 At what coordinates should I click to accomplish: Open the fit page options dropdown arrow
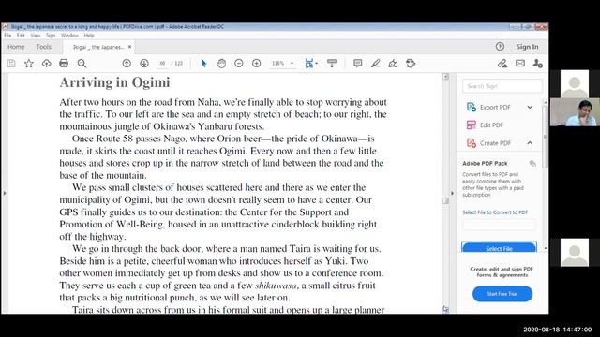(x=317, y=64)
